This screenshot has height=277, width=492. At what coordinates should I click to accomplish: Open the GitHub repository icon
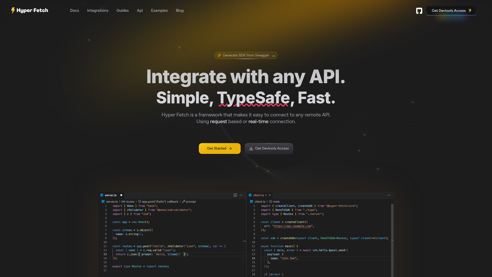point(419,11)
